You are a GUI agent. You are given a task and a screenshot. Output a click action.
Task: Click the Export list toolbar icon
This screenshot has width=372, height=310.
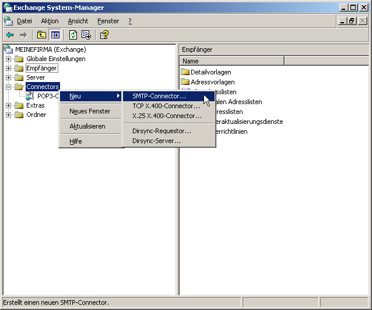tap(86, 35)
